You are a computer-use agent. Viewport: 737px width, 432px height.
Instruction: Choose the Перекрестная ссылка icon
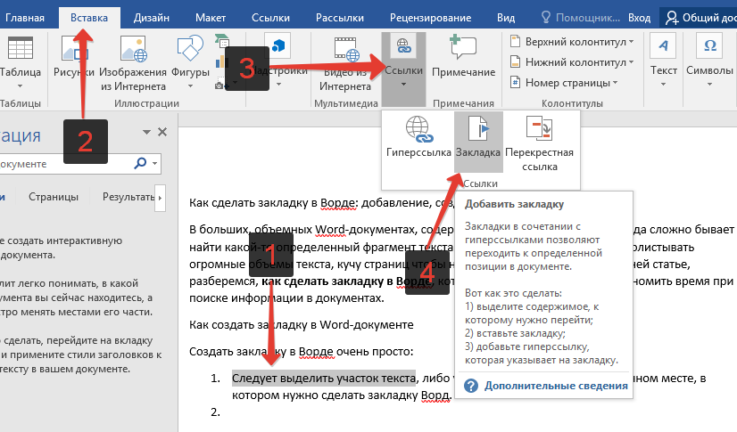pos(539,133)
